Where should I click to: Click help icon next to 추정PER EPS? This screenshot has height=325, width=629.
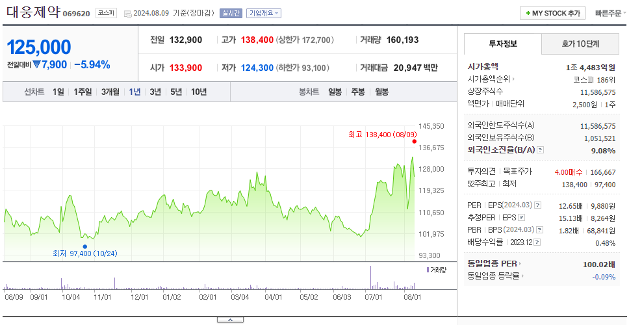(521, 218)
